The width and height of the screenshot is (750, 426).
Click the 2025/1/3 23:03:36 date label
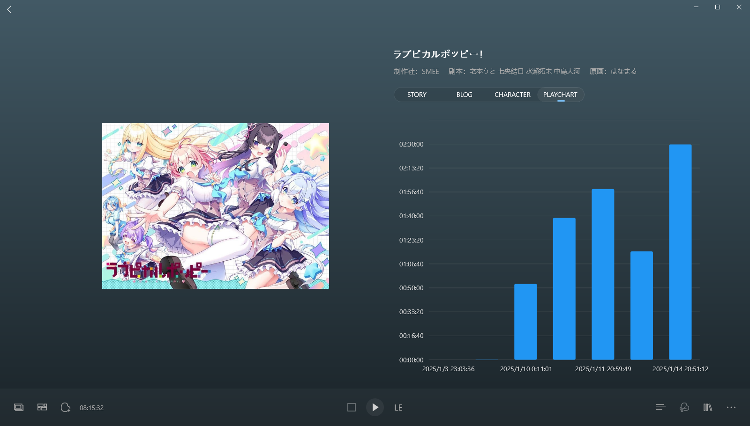tap(448, 369)
